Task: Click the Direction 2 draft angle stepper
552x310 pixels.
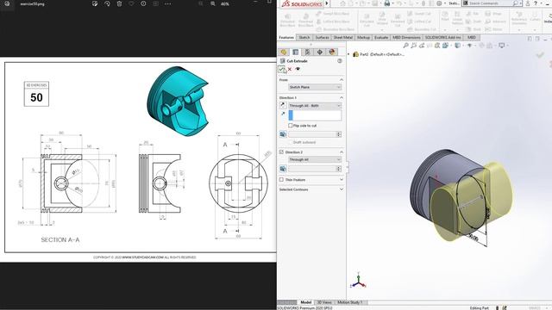Action: point(339,169)
